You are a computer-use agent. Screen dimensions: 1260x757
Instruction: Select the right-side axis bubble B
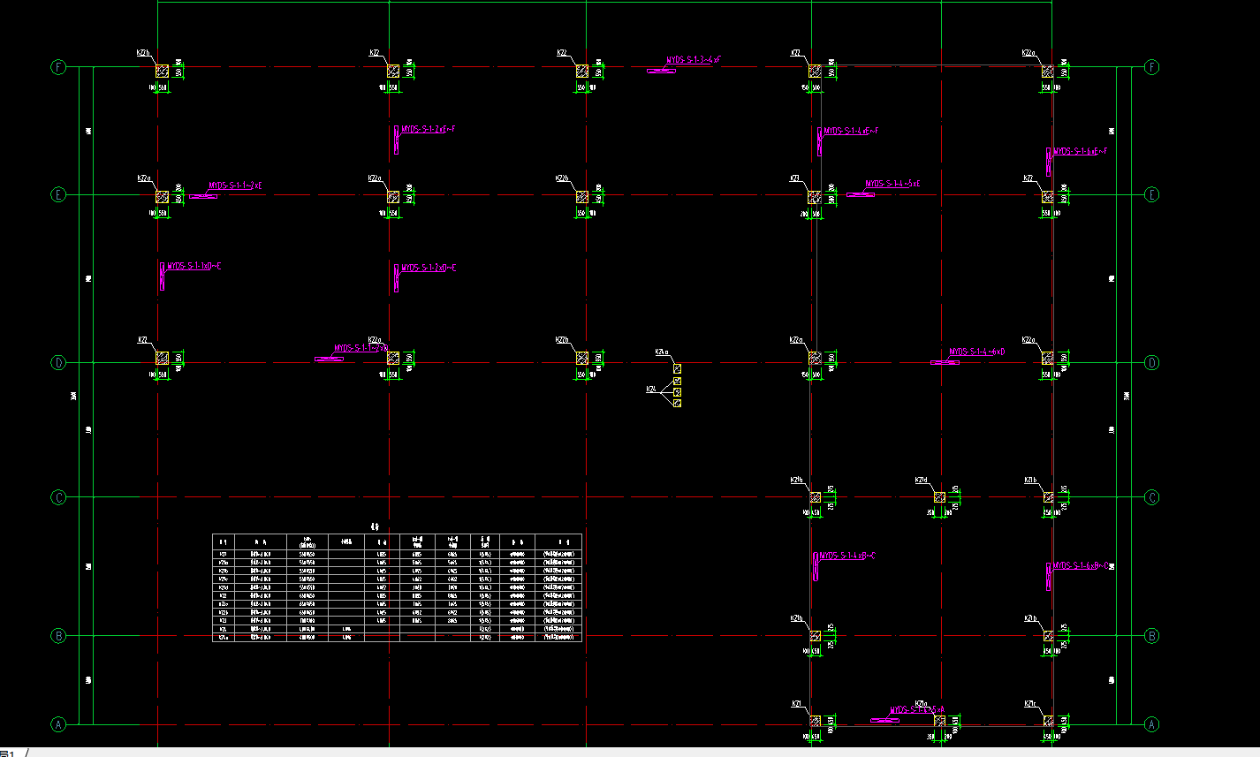[x=1151, y=636]
